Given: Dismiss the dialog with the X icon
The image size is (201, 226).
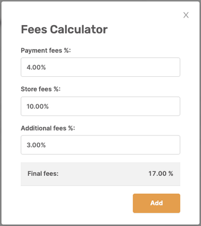Looking at the screenshot, I should click(x=186, y=15).
